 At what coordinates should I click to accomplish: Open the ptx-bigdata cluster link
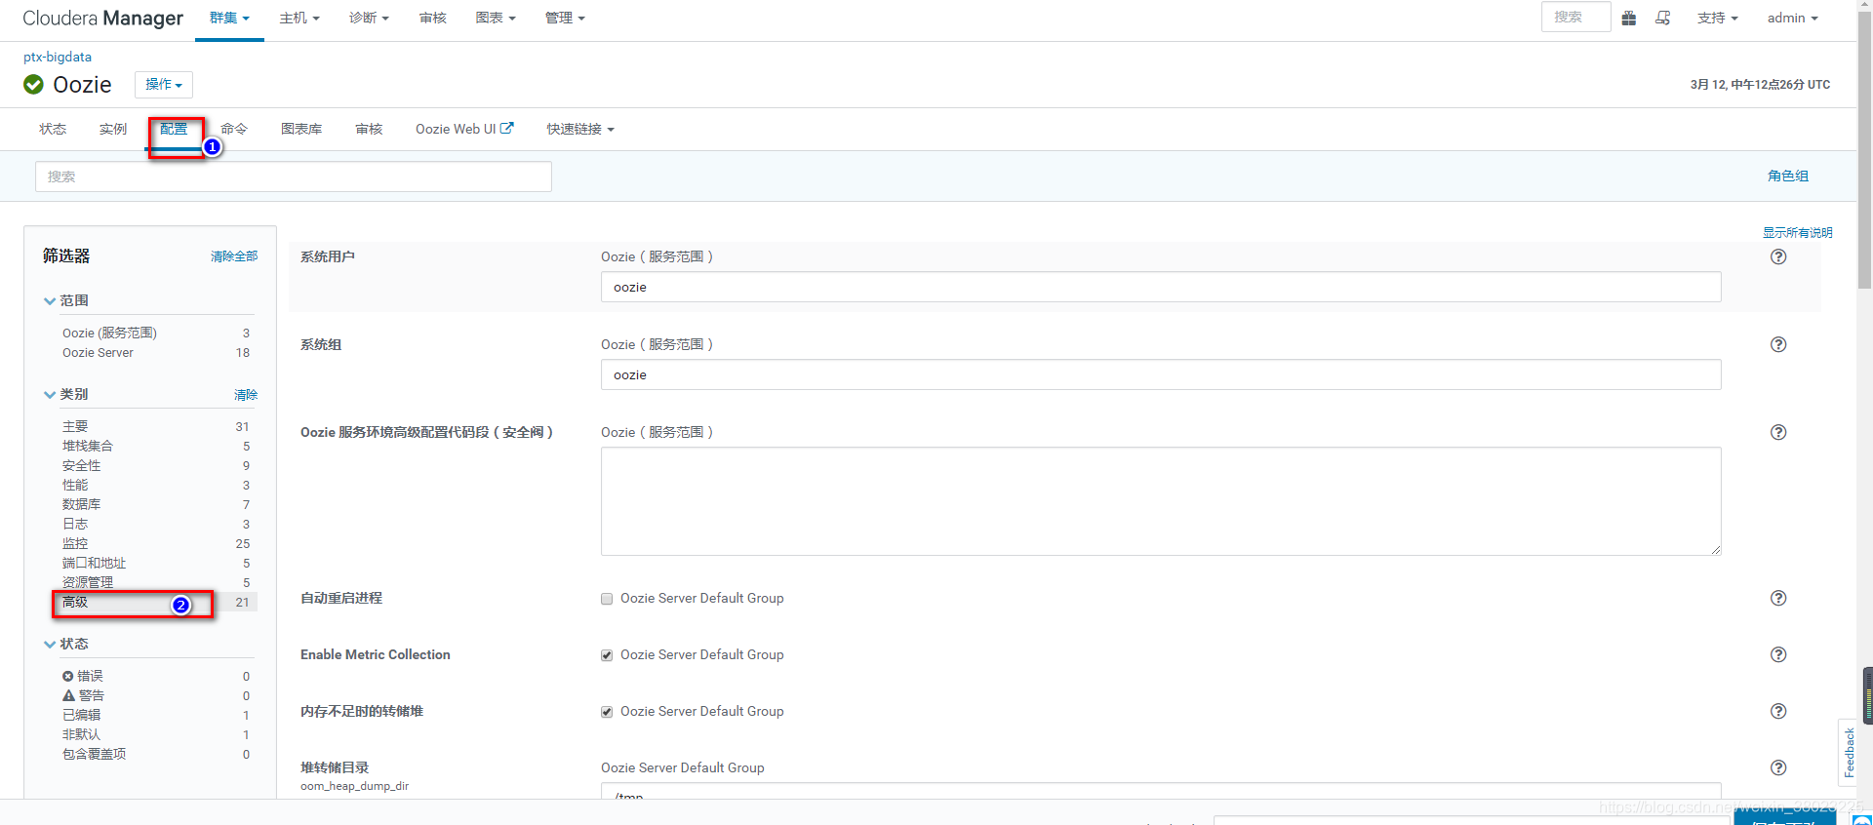(x=58, y=57)
